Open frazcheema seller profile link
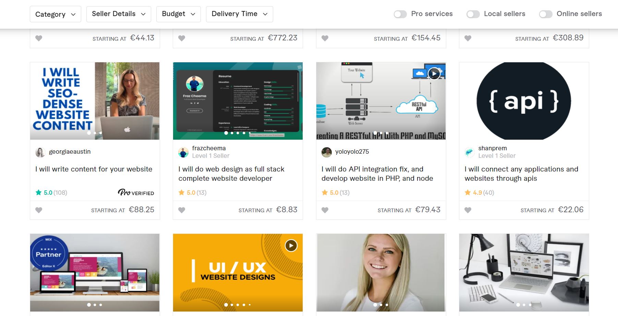The image size is (618, 316). click(x=209, y=148)
